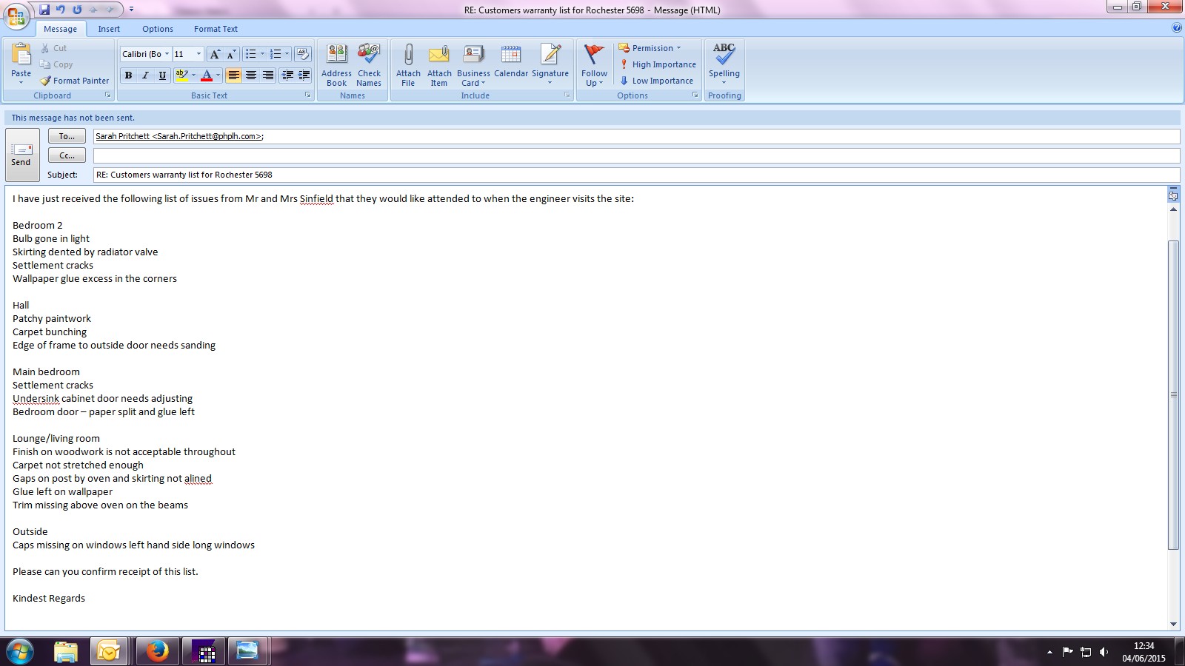Toggle italic text formatting
This screenshot has height=666, width=1185.
145,75
